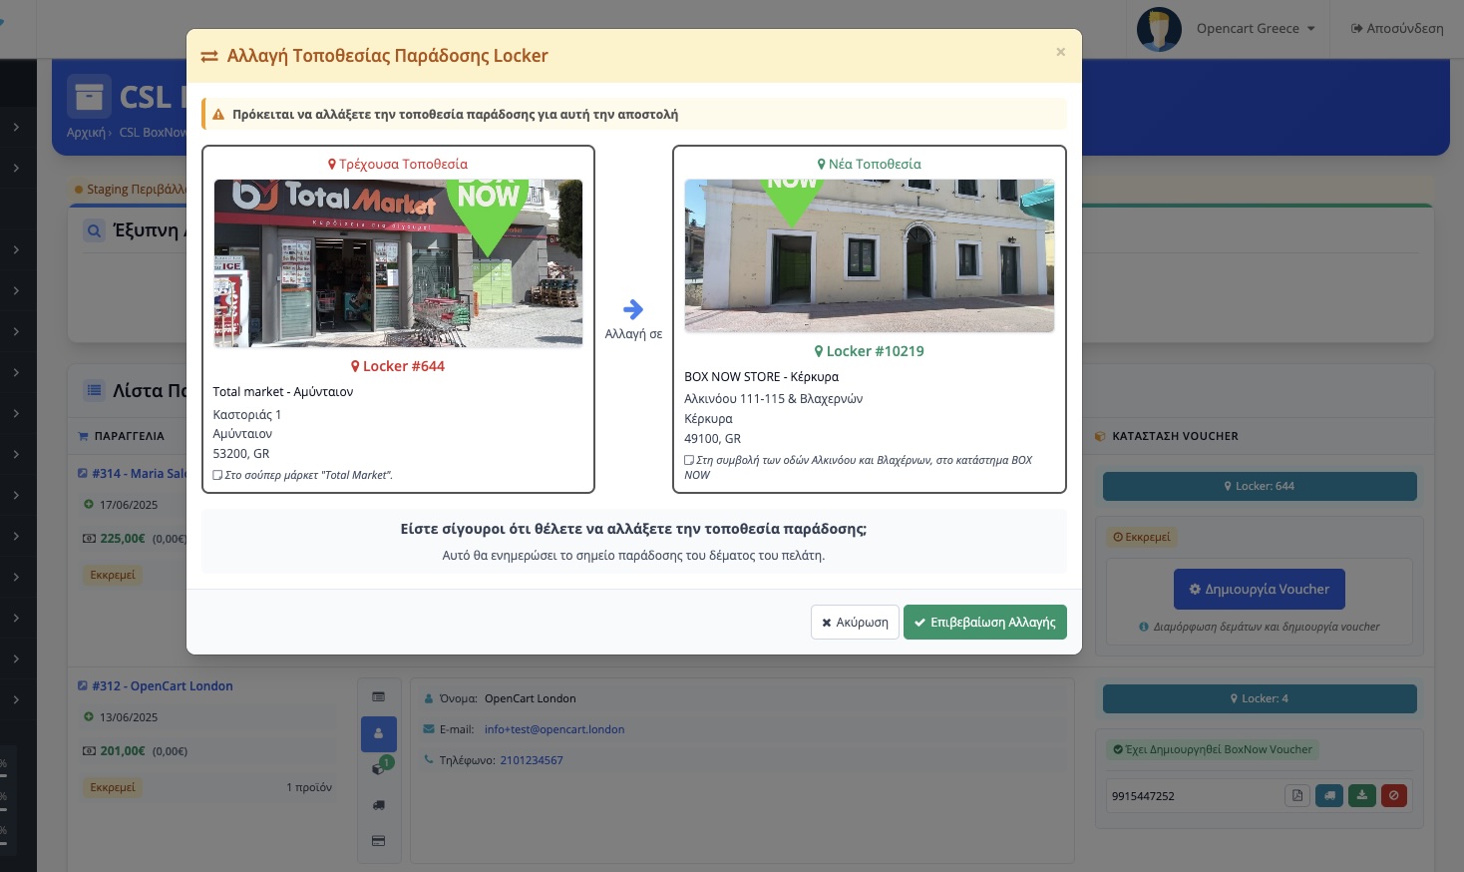
Task: Click the Αρχική breadcrumb link
Action: [86, 133]
